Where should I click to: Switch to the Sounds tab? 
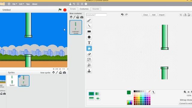(x=96, y=9)
